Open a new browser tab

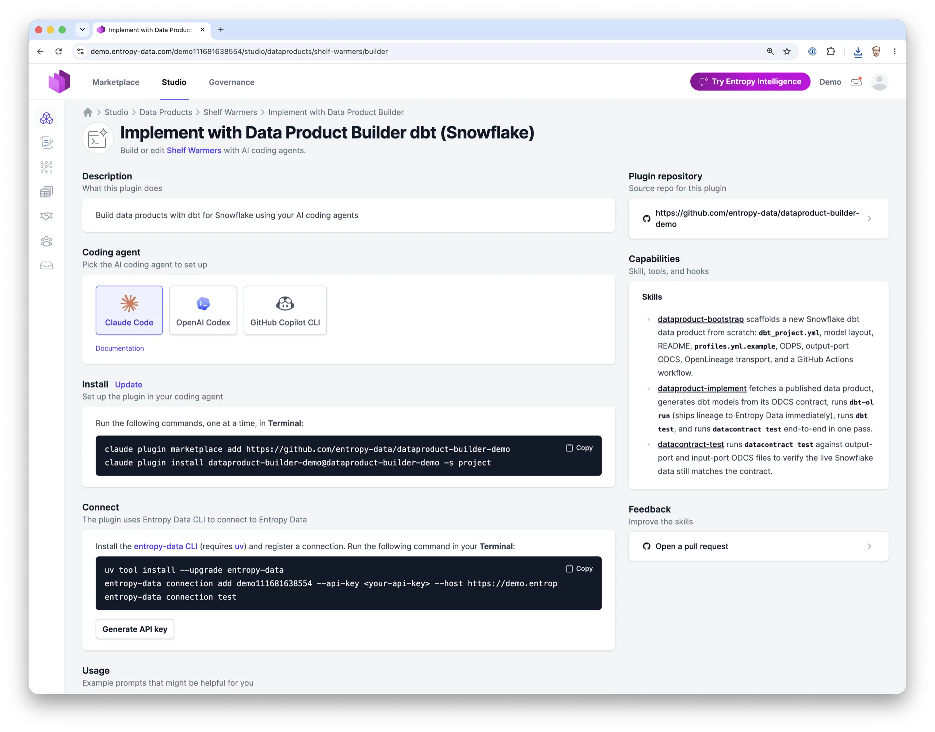(x=221, y=30)
